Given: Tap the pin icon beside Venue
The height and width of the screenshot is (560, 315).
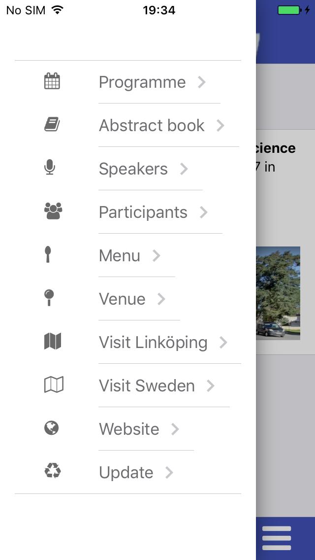Looking at the screenshot, I should tap(49, 298).
